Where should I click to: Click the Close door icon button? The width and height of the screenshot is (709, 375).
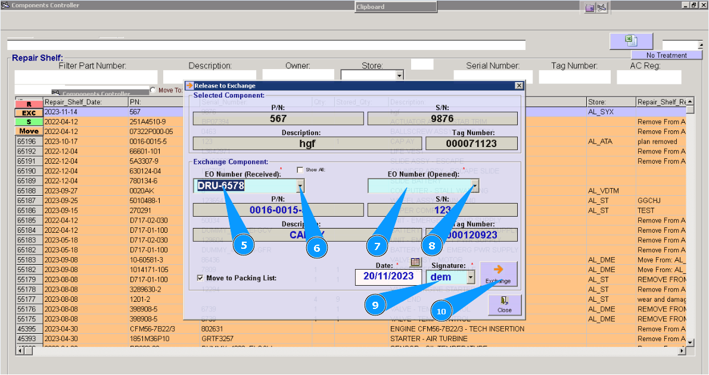click(x=505, y=305)
